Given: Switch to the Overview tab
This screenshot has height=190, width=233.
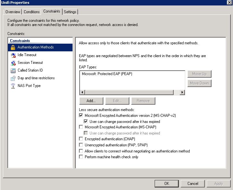Looking at the screenshot, I should pyautogui.click(x=13, y=12).
